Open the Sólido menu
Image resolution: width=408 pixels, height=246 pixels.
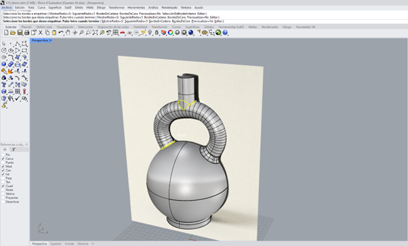click(79, 7)
